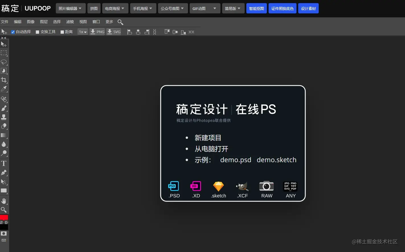
Task: Open the 文件 menu
Action: point(5,22)
